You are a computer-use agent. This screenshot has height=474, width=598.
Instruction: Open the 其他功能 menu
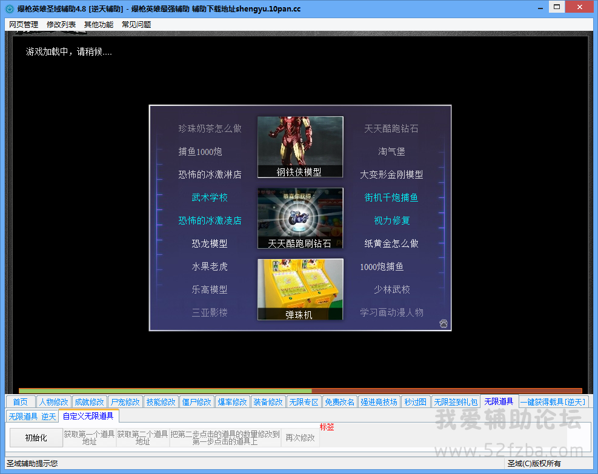[x=98, y=25]
